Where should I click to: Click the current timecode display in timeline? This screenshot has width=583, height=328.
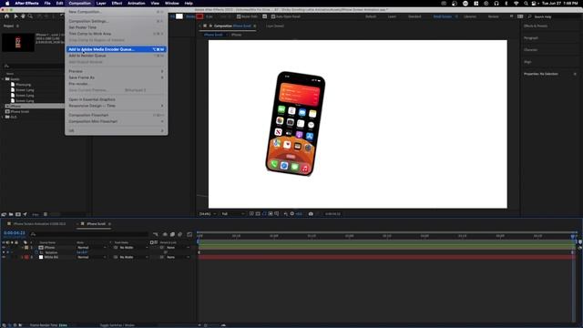click(x=15, y=233)
